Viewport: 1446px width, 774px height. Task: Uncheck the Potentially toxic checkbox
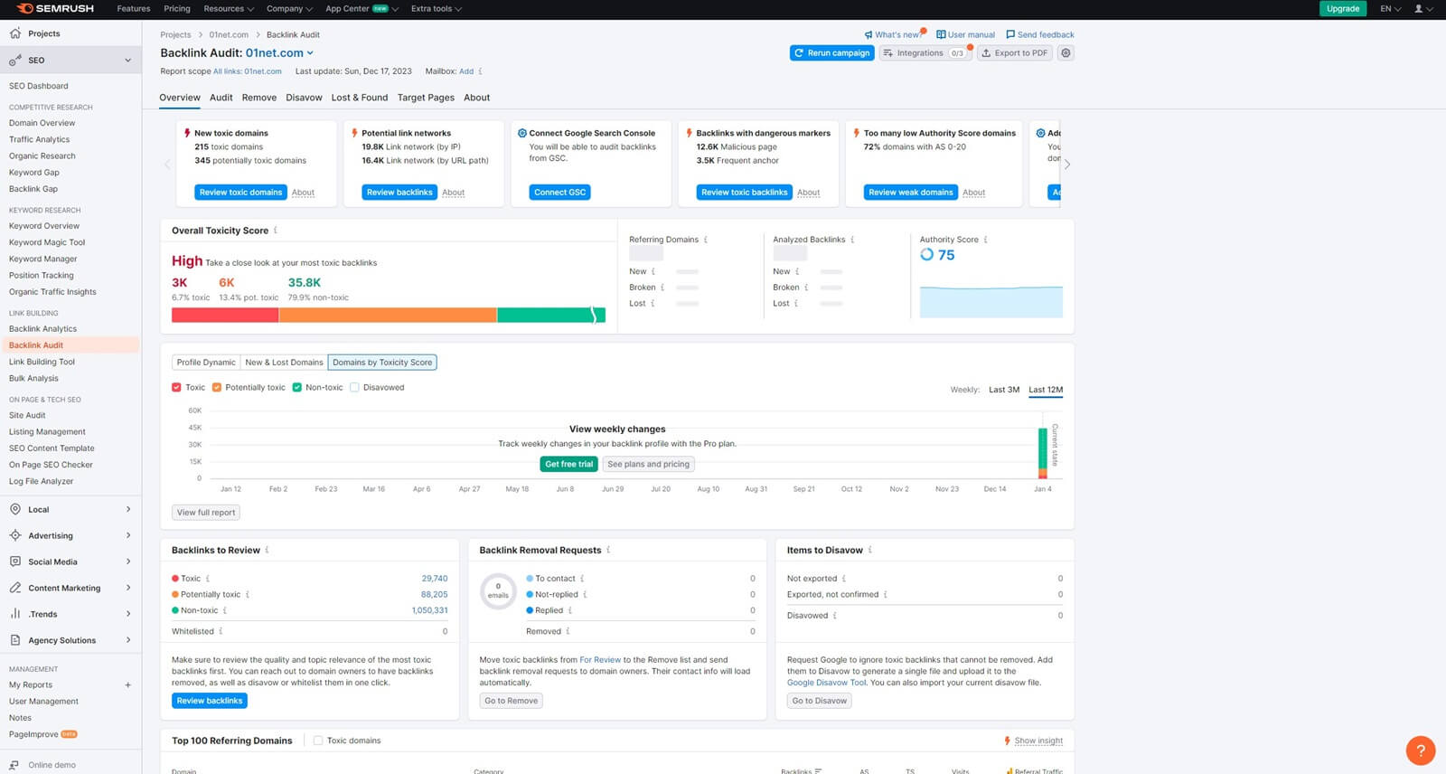click(217, 387)
